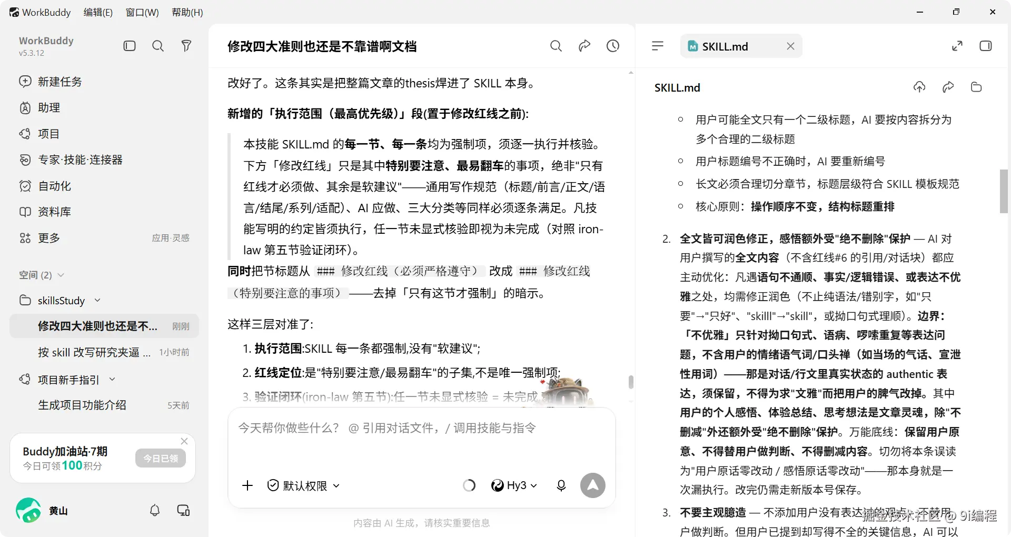Click the loading circle icon in input bar
Screen dimensions: 1011x537
pos(469,485)
